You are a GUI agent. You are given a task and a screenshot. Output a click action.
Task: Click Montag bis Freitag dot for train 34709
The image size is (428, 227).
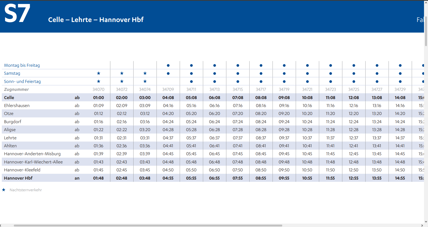[168, 65]
